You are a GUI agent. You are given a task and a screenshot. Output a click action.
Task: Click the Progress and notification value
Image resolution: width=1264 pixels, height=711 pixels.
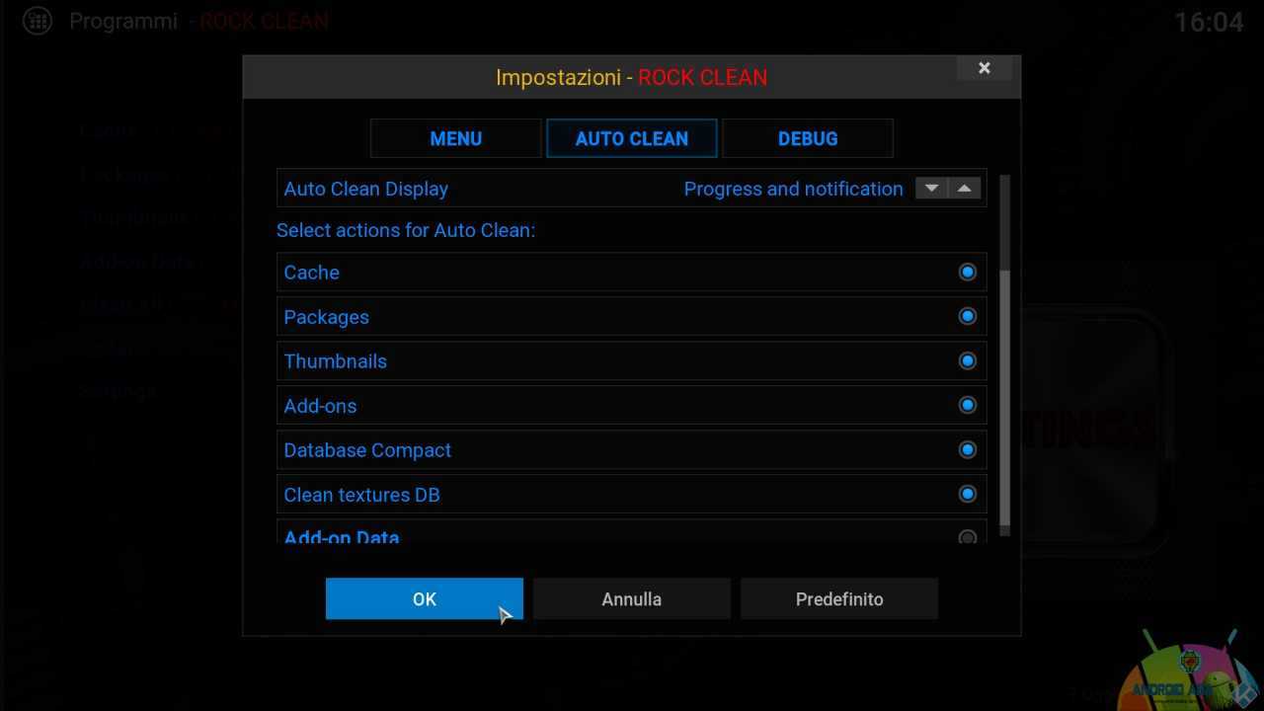click(794, 189)
